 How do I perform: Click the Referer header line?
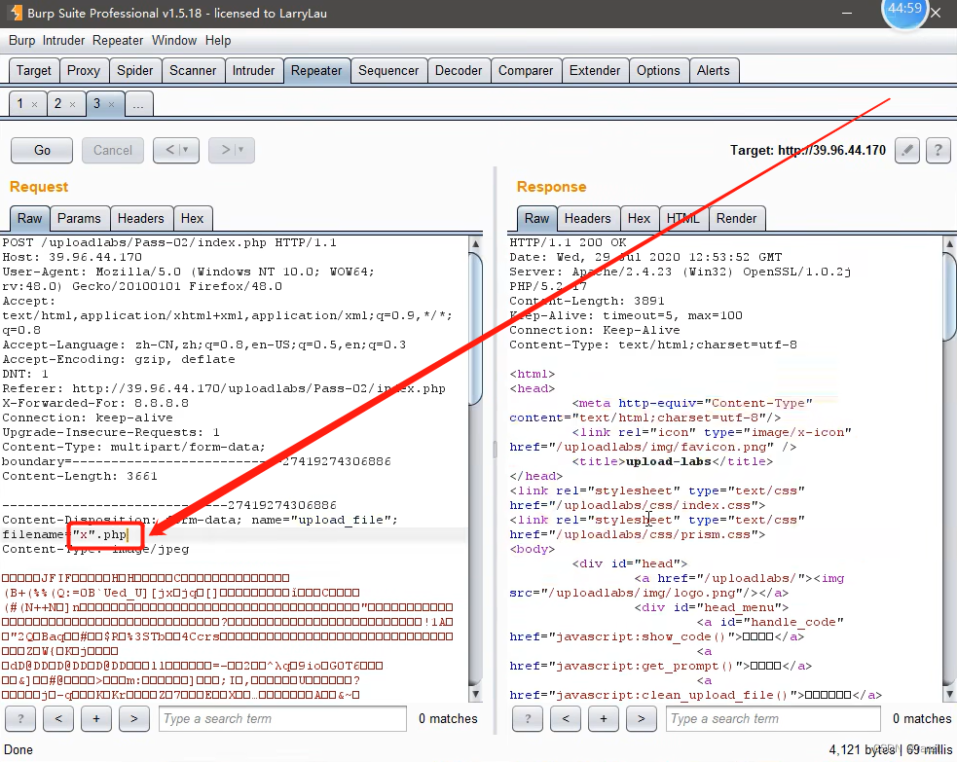(223, 388)
